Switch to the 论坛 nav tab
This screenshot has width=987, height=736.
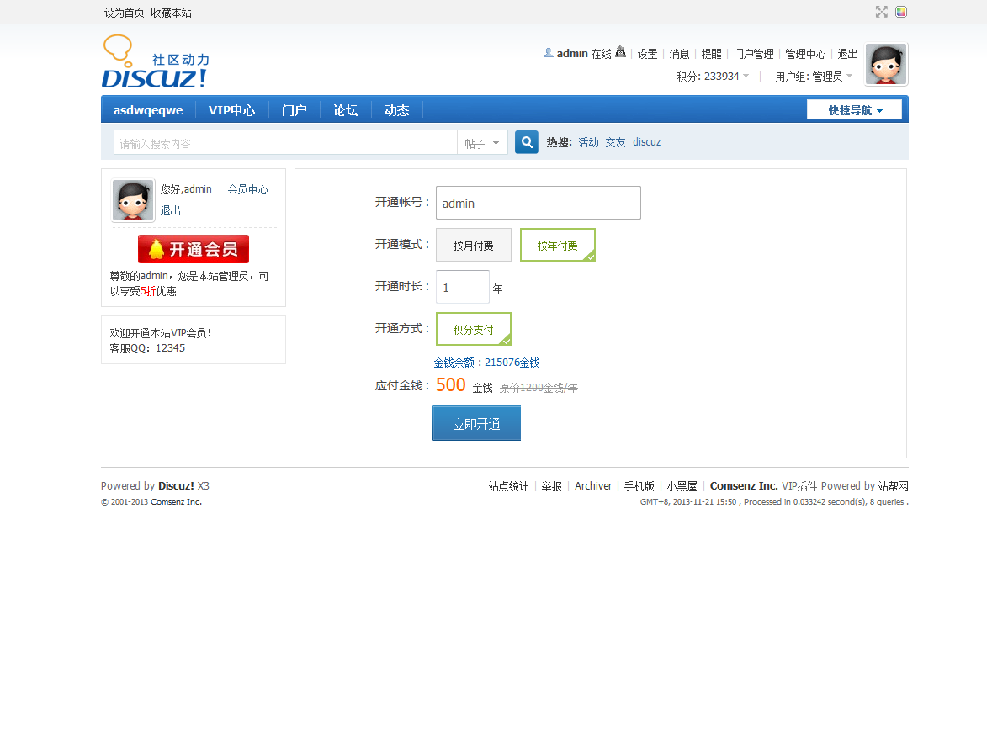[x=345, y=110]
